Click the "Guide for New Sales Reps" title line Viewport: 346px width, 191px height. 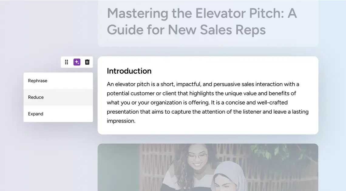pos(186,30)
